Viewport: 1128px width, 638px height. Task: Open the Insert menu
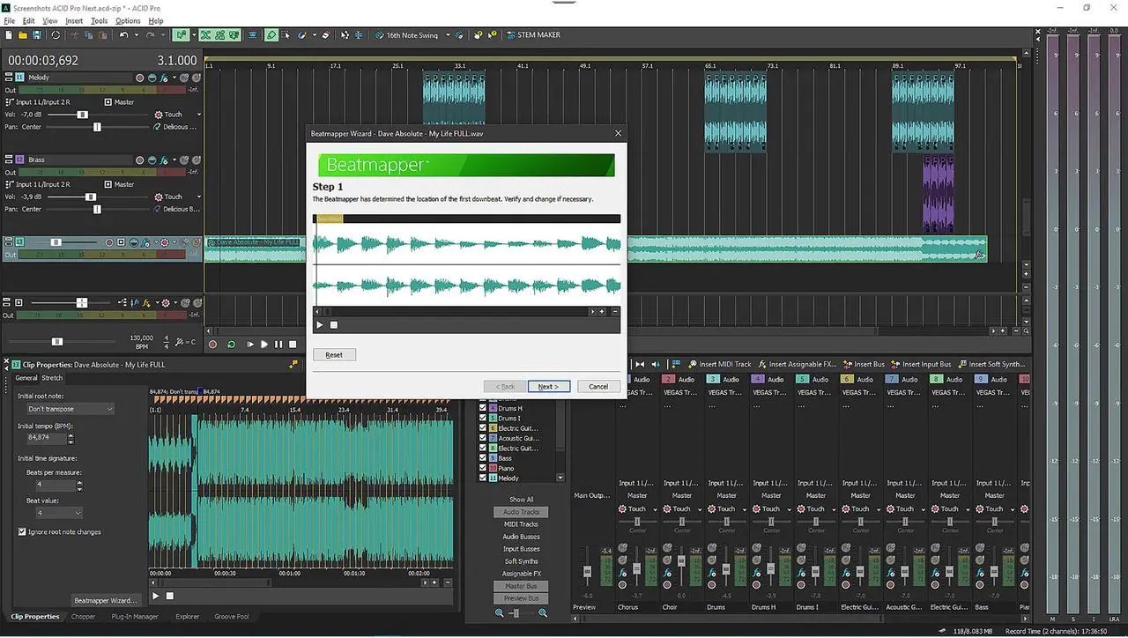click(74, 20)
